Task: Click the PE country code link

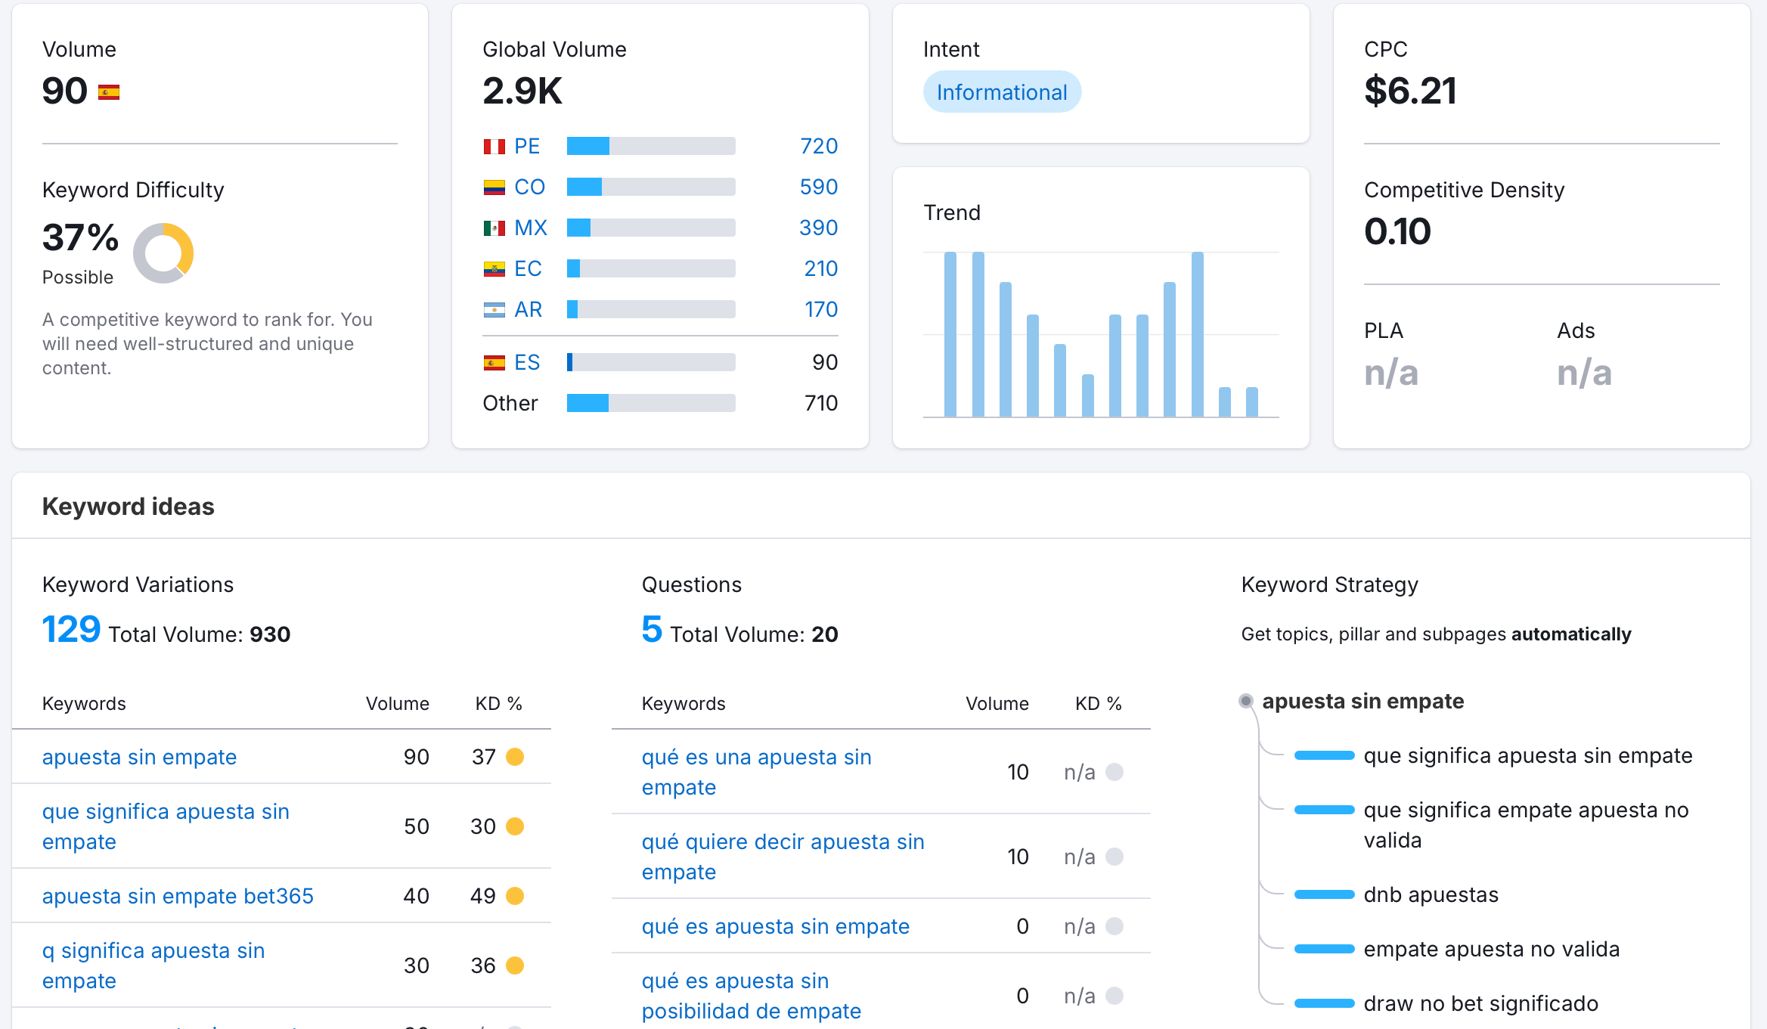Action: coord(527,147)
